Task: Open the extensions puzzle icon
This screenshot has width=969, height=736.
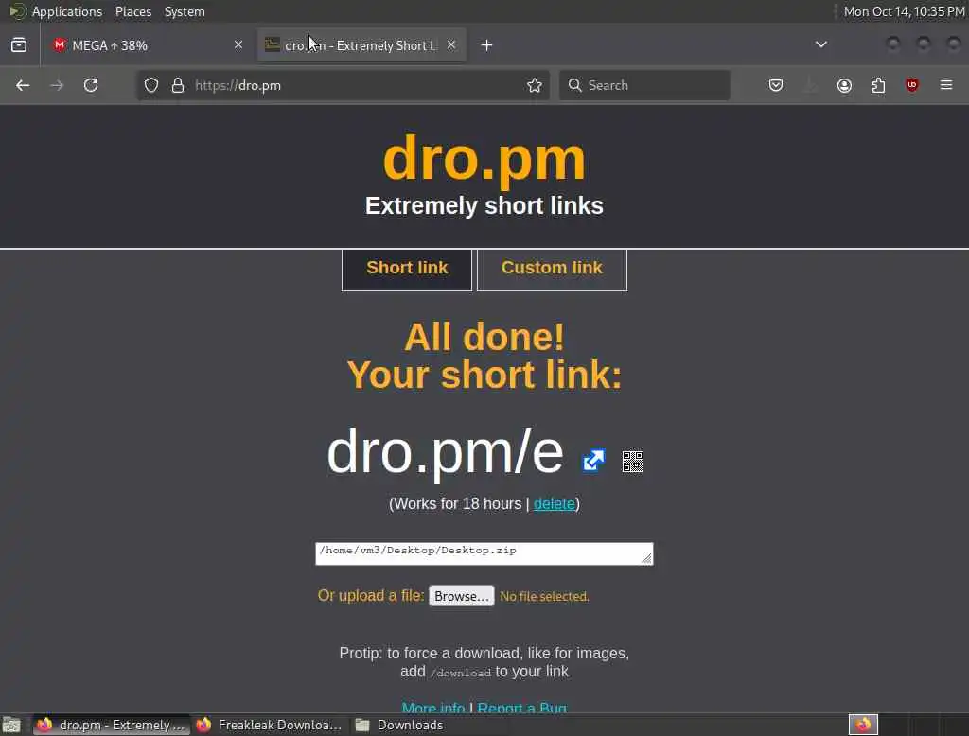Action: [878, 85]
